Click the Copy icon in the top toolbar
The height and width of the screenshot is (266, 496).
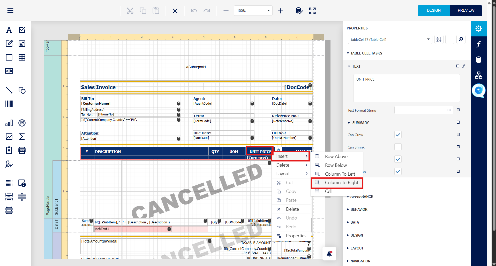(x=143, y=11)
